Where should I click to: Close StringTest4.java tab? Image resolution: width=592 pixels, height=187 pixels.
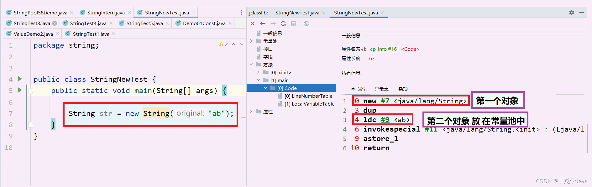(111, 23)
